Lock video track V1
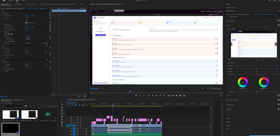280x136 pixels. tap(71, 126)
